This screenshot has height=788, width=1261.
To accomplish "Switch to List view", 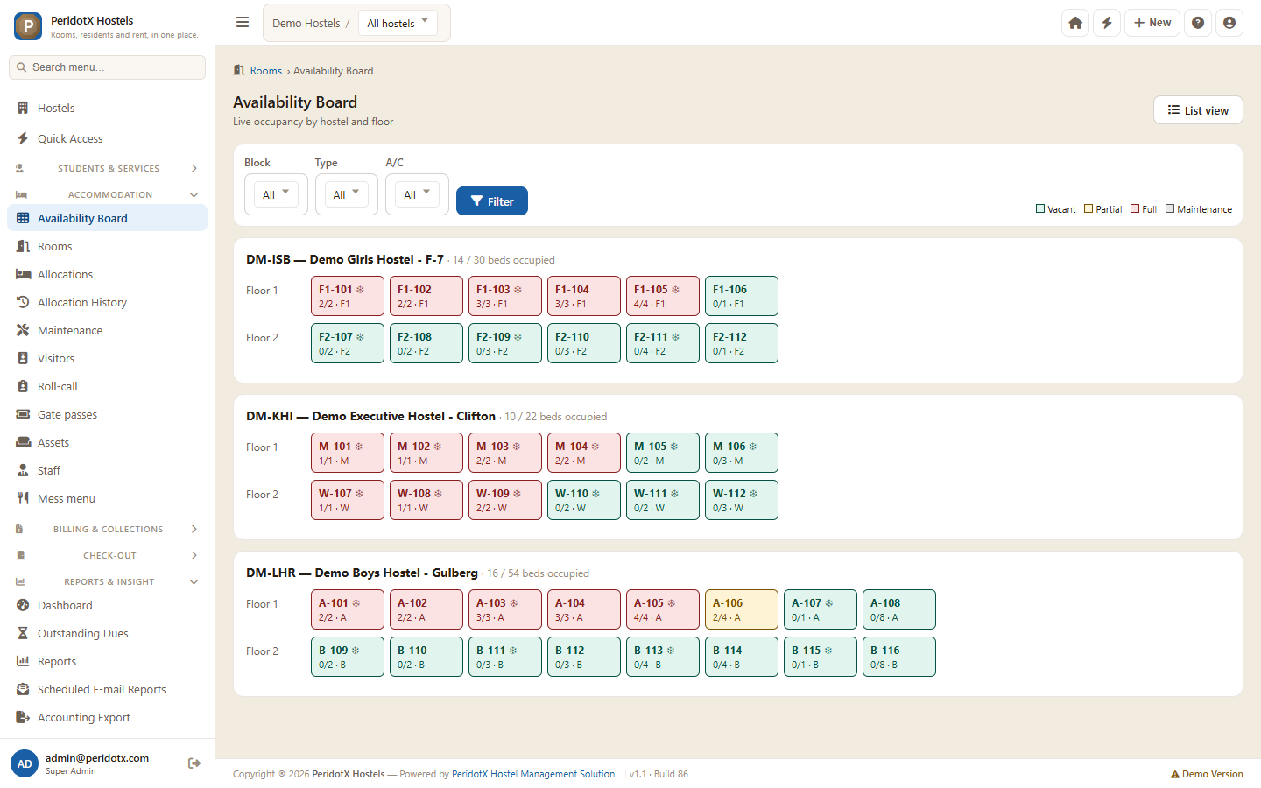I will [1198, 110].
